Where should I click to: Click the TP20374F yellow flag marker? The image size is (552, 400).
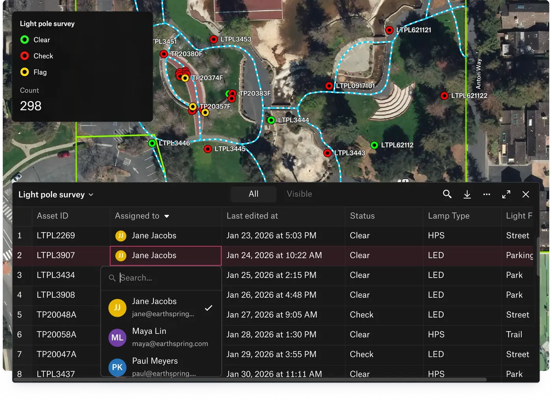[x=185, y=78]
